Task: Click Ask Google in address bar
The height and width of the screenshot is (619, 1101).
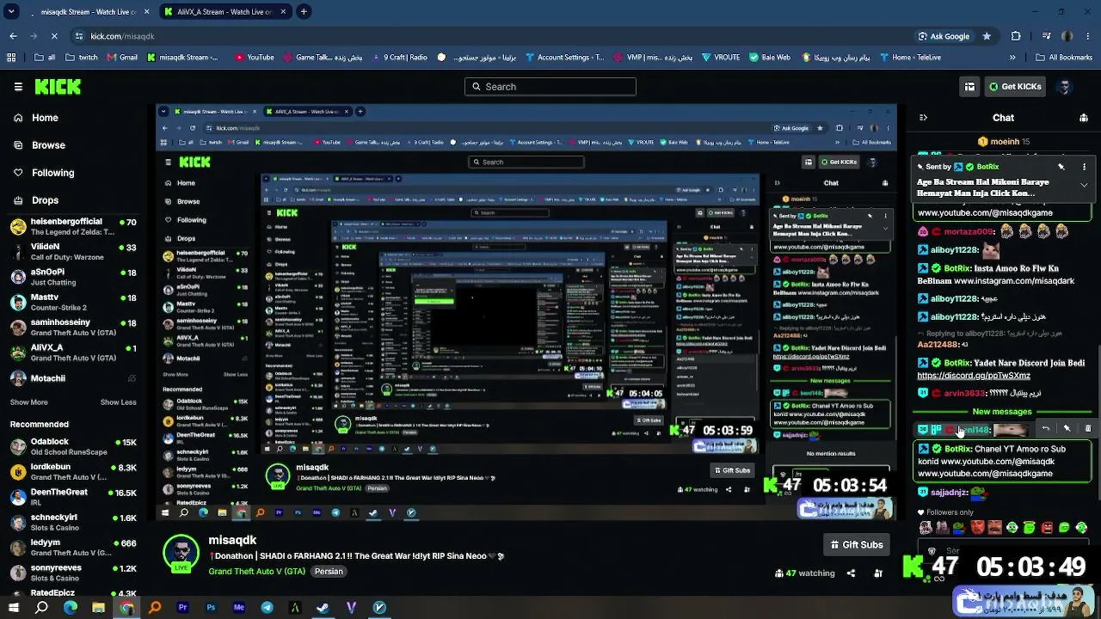Action: (x=944, y=36)
